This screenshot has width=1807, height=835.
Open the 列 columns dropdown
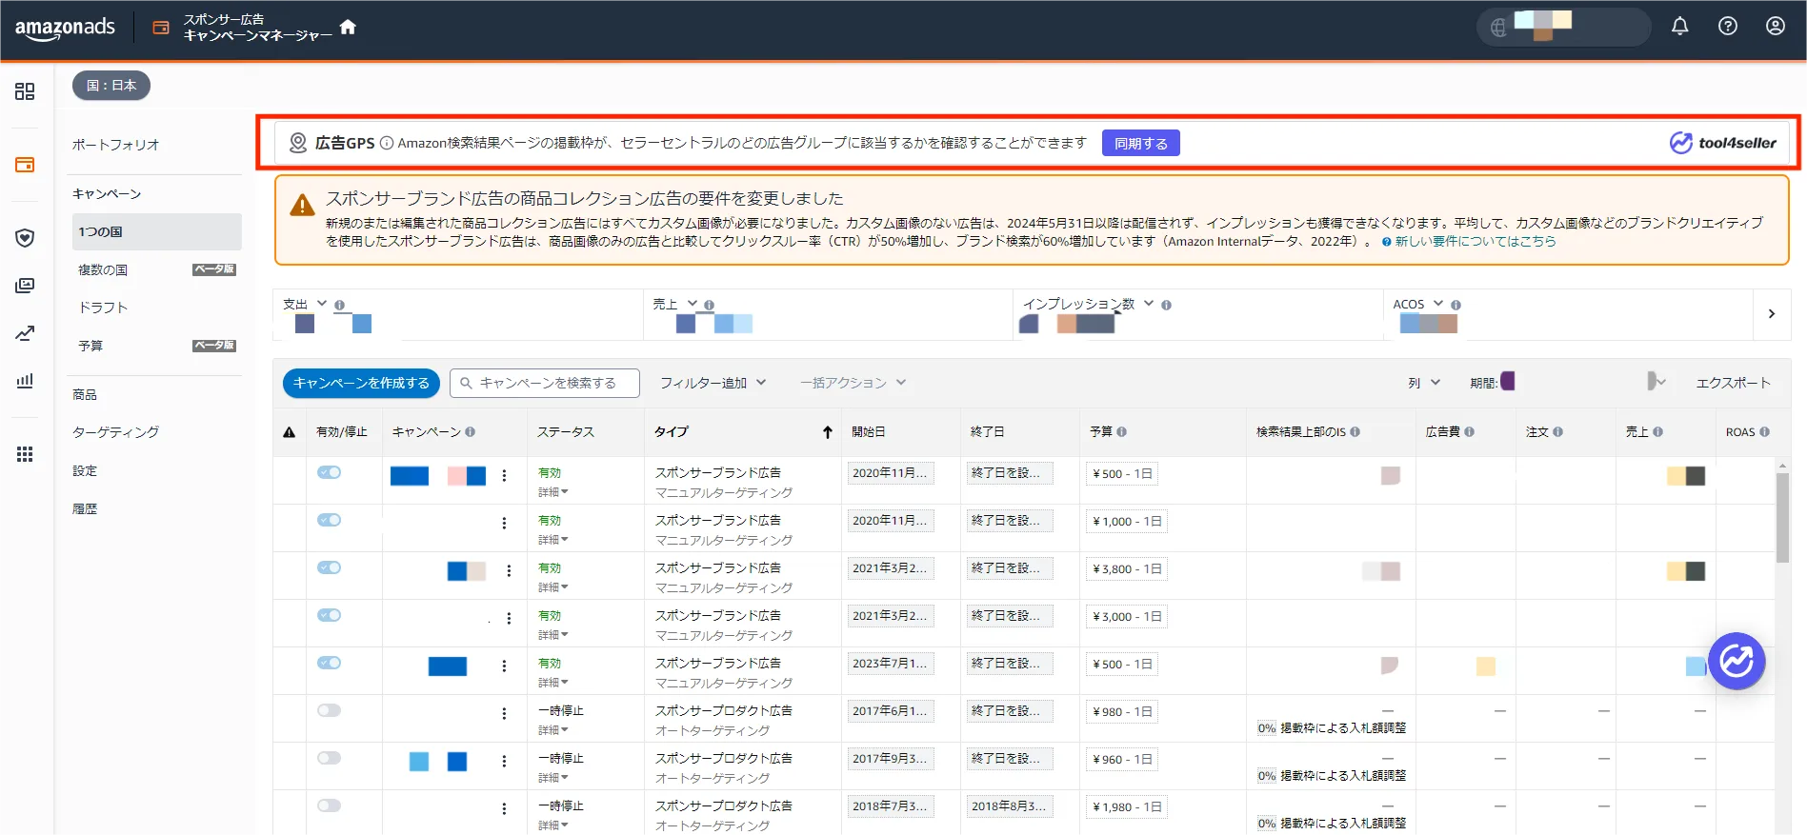pos(1424,383)
